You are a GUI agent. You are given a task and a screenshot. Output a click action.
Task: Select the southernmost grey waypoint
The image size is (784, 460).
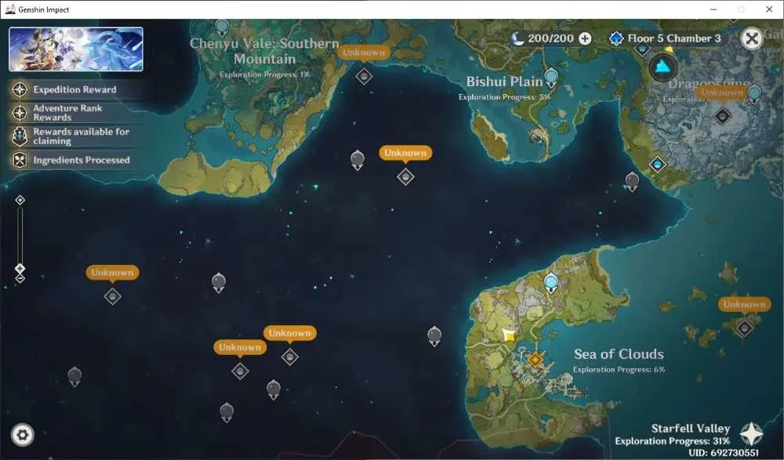pos(227,412)
